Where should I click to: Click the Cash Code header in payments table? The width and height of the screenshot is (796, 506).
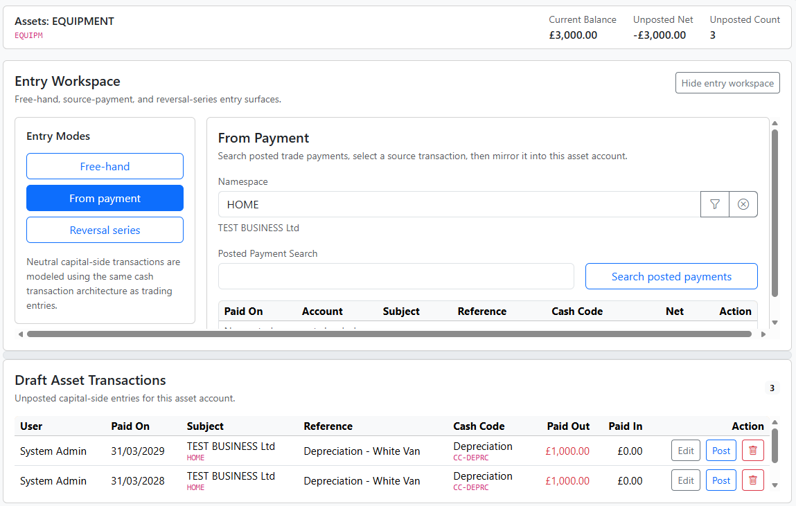tap(577, 311)
